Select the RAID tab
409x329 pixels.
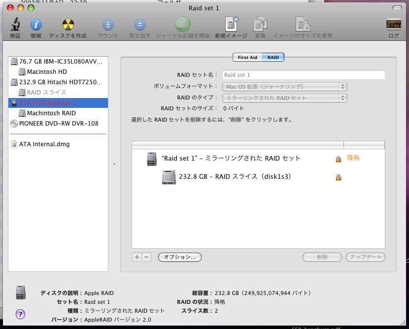tap(273, 58)
